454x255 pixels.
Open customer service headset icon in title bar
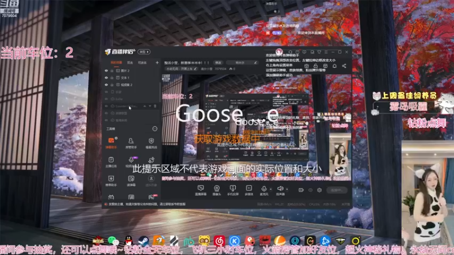tap(290, 52)
